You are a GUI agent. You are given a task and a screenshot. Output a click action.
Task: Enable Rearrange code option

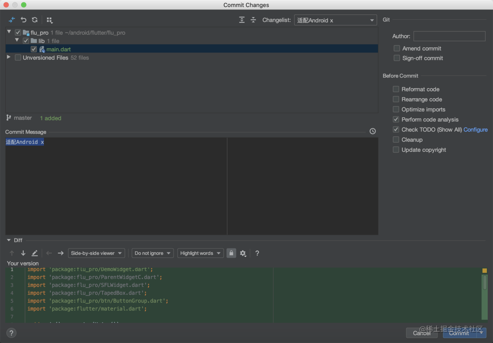[x=396, y=99]
